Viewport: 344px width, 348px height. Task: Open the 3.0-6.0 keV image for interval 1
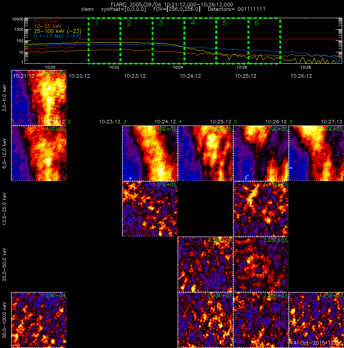39,98
